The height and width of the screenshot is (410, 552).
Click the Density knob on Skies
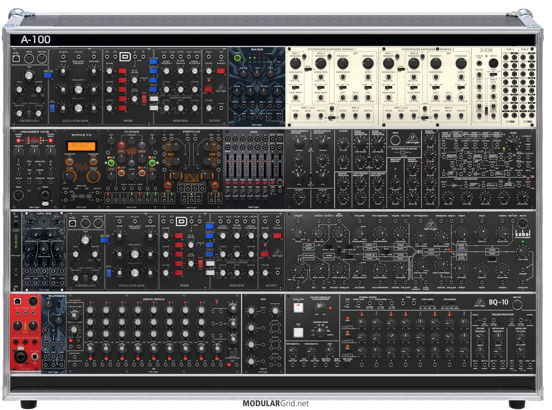click(250, 92)
